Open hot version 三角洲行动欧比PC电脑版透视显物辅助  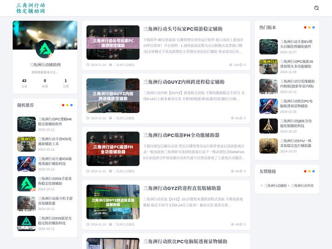tap(296, 104)
